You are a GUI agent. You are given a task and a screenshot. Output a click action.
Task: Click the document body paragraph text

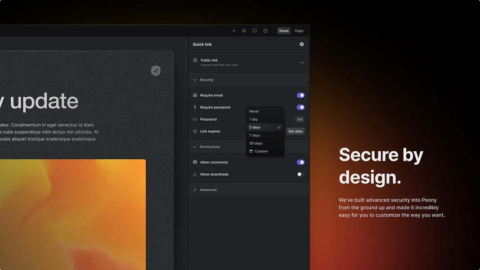(49, 132)
